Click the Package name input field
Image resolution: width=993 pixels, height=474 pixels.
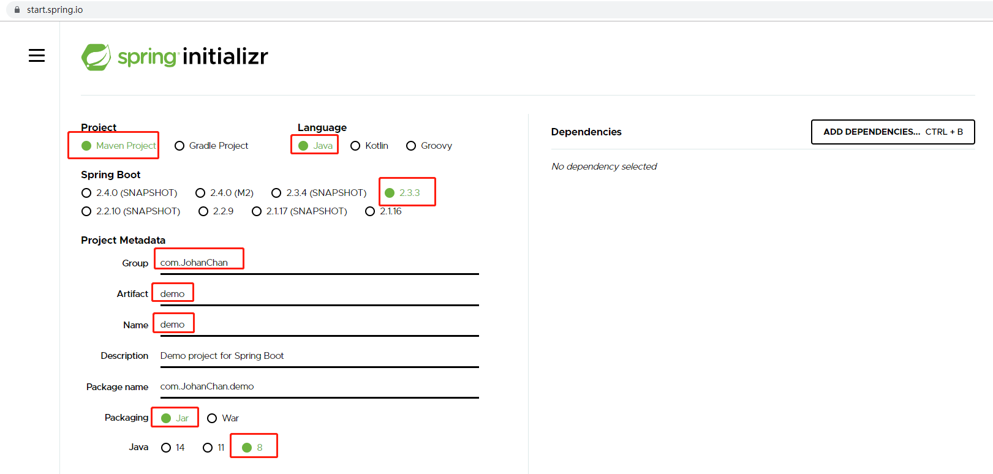(319, 387)
